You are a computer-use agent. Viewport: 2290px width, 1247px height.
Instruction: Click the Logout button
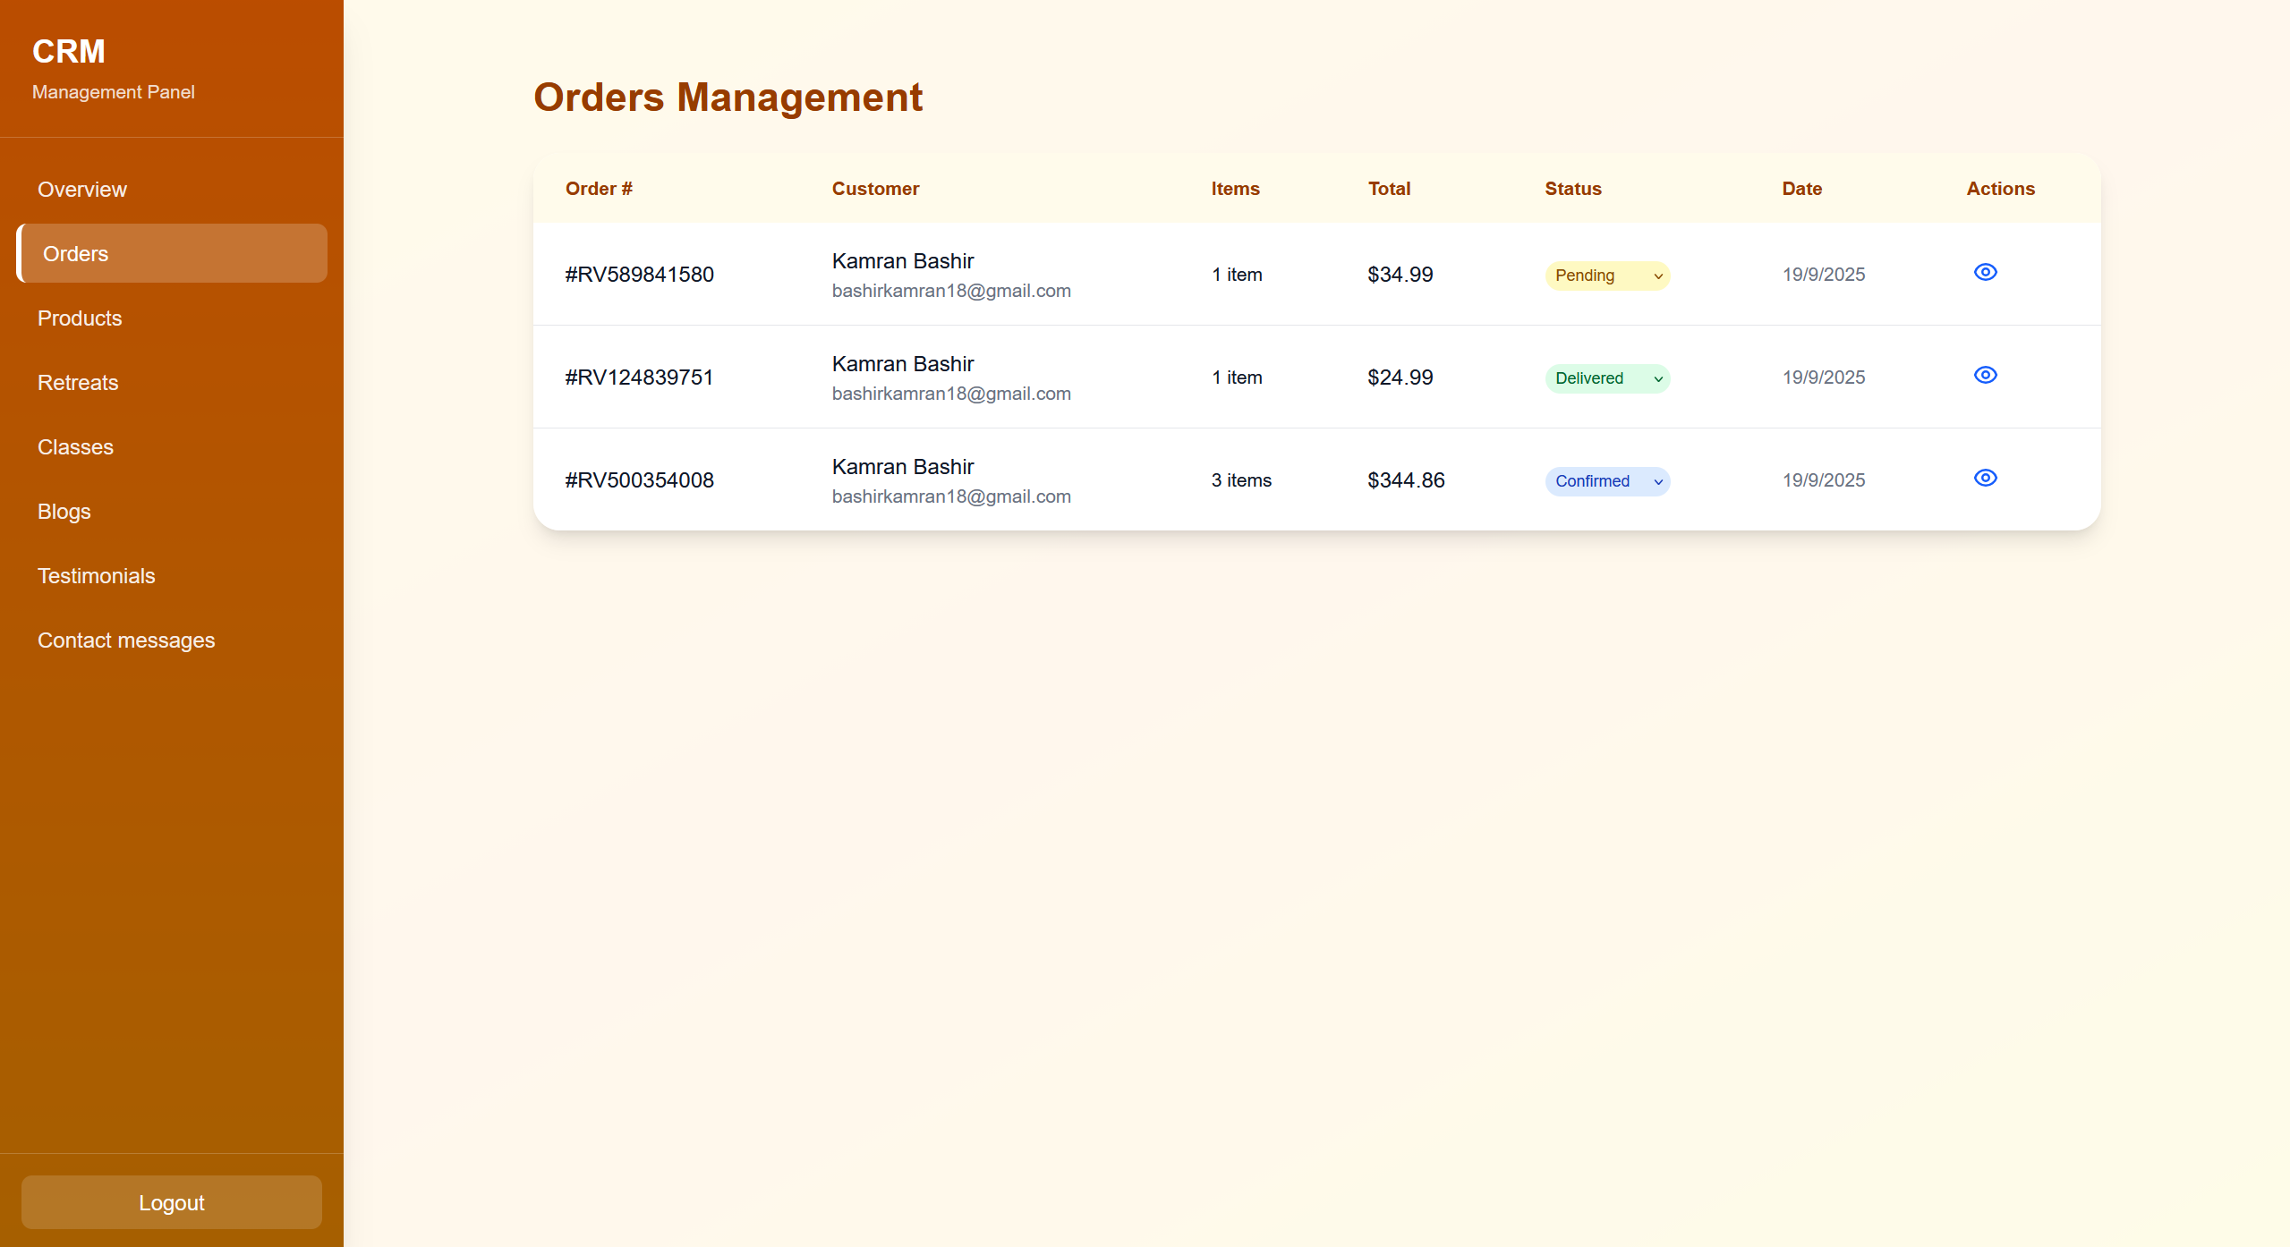pyautogui.click(x=171, y=1201)
